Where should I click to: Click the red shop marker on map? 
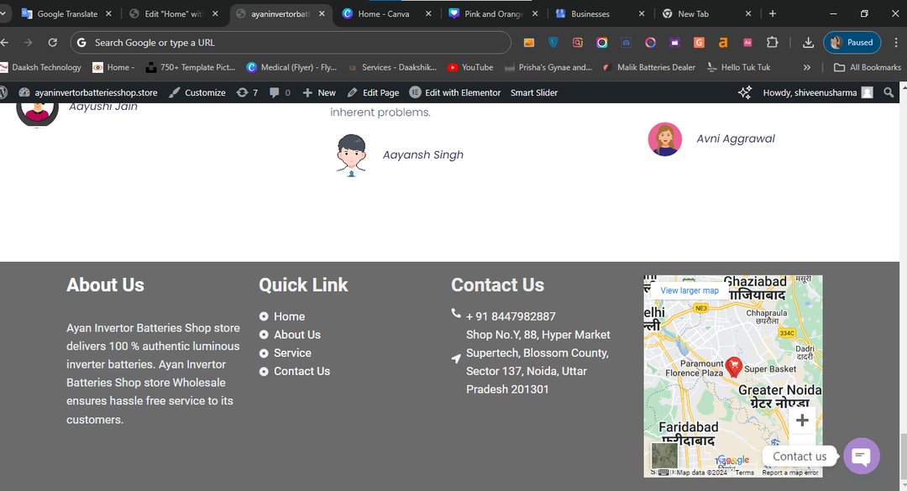point(733,366)
